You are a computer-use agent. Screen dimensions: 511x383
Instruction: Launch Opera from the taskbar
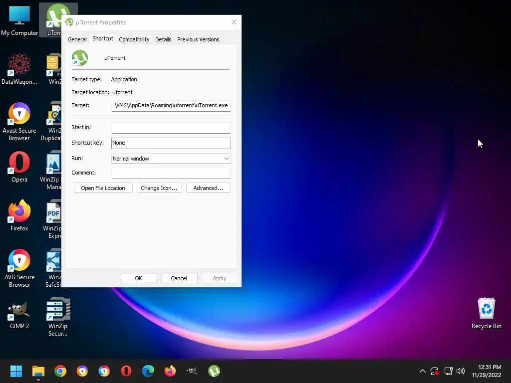[x=126, y=371]
